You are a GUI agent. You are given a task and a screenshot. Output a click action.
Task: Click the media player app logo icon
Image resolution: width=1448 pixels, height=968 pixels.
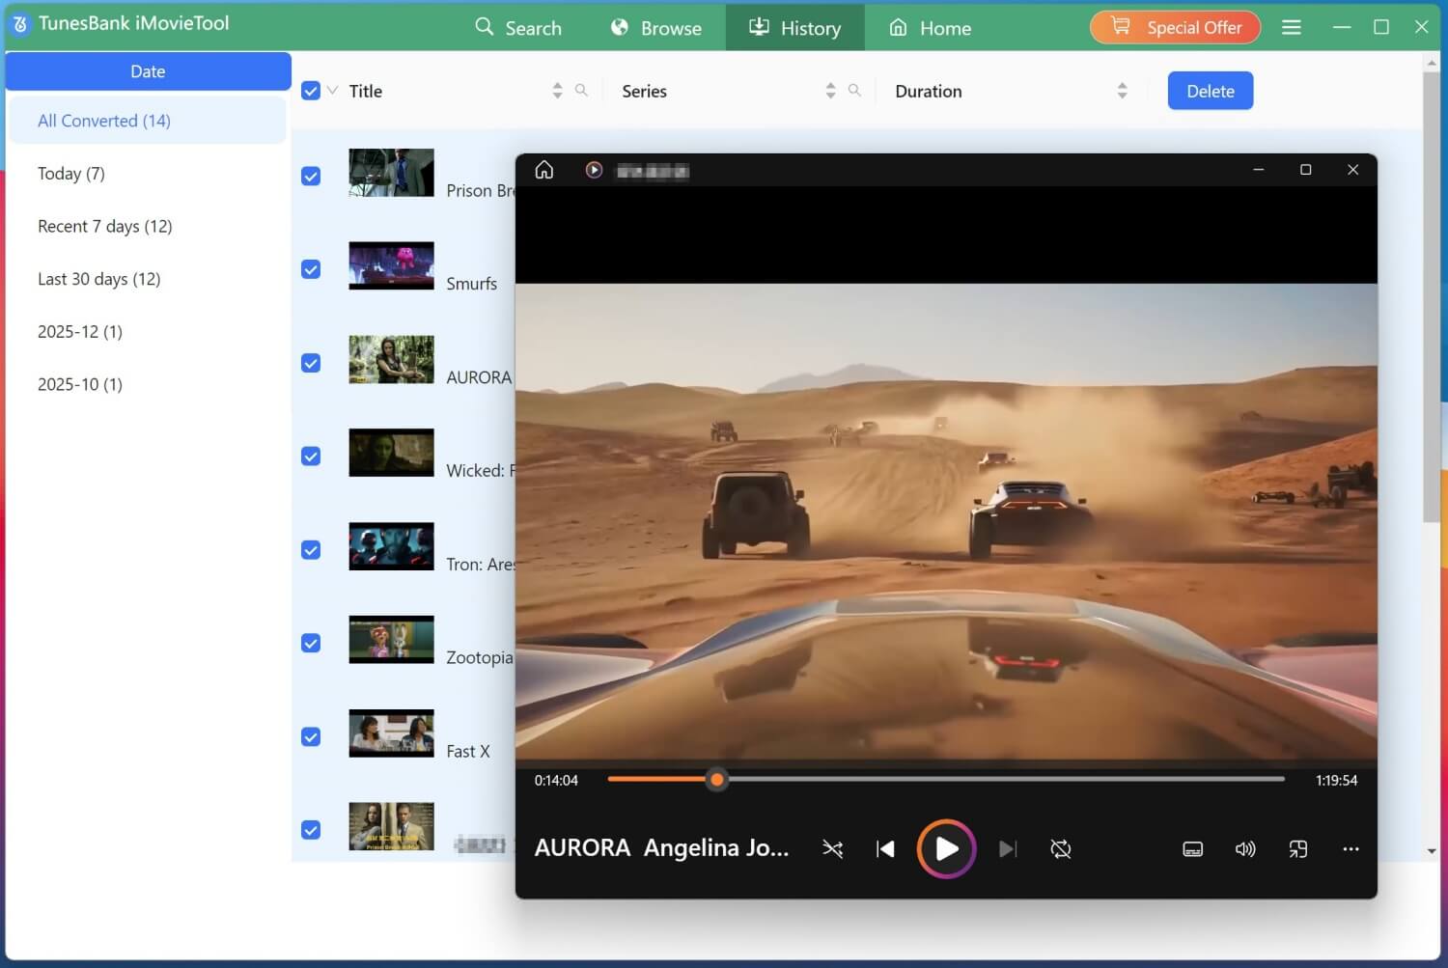tap(594, 170)
